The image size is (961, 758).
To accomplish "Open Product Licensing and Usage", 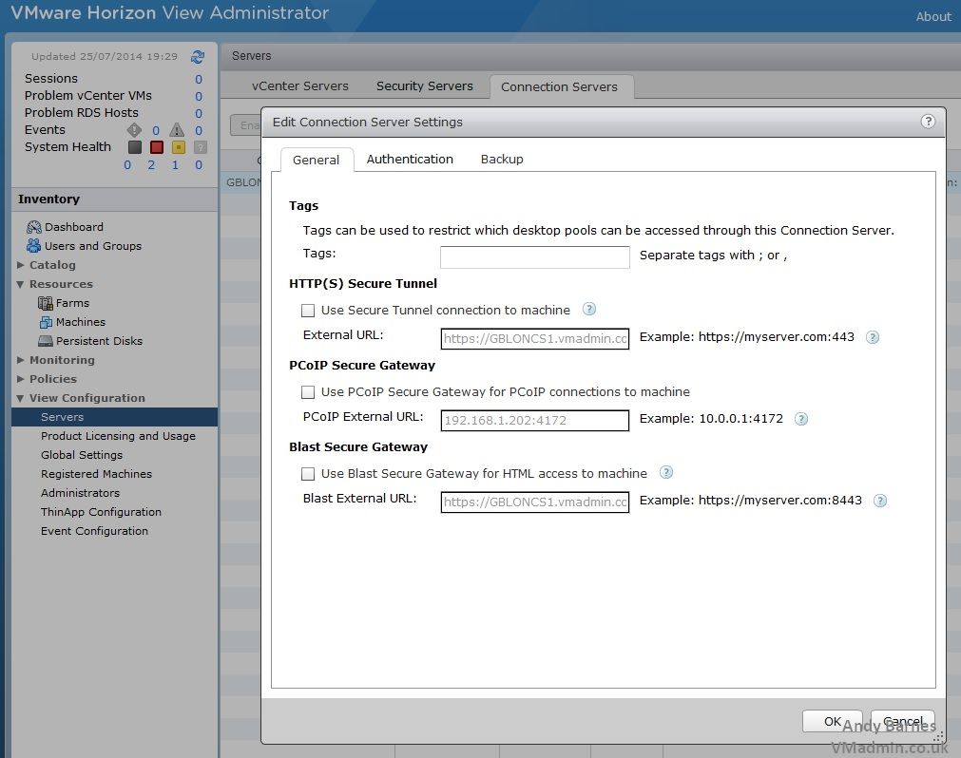I will [x=118, y=436].
